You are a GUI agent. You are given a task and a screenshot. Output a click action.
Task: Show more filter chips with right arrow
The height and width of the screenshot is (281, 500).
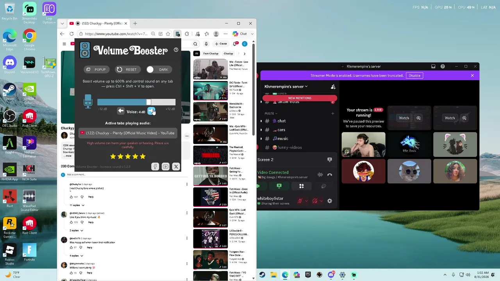(x=245, y=53)
